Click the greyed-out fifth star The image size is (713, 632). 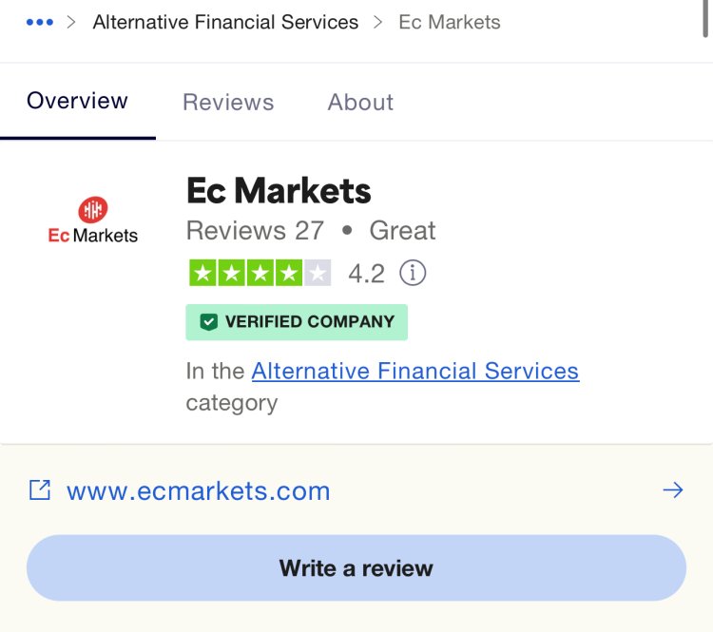click(x=318, y=273)
